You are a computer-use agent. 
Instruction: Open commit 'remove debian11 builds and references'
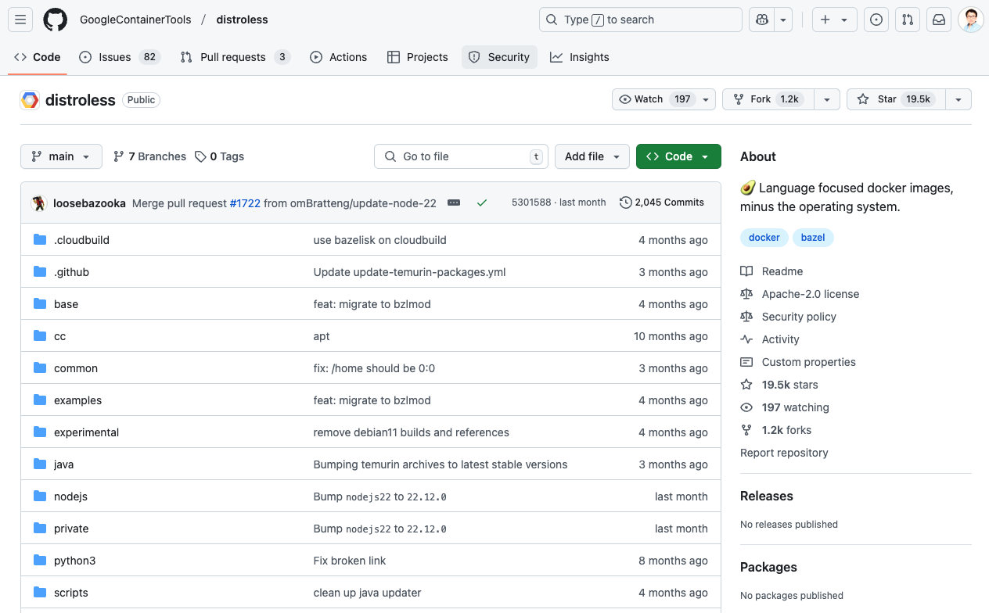coord(411,432)
